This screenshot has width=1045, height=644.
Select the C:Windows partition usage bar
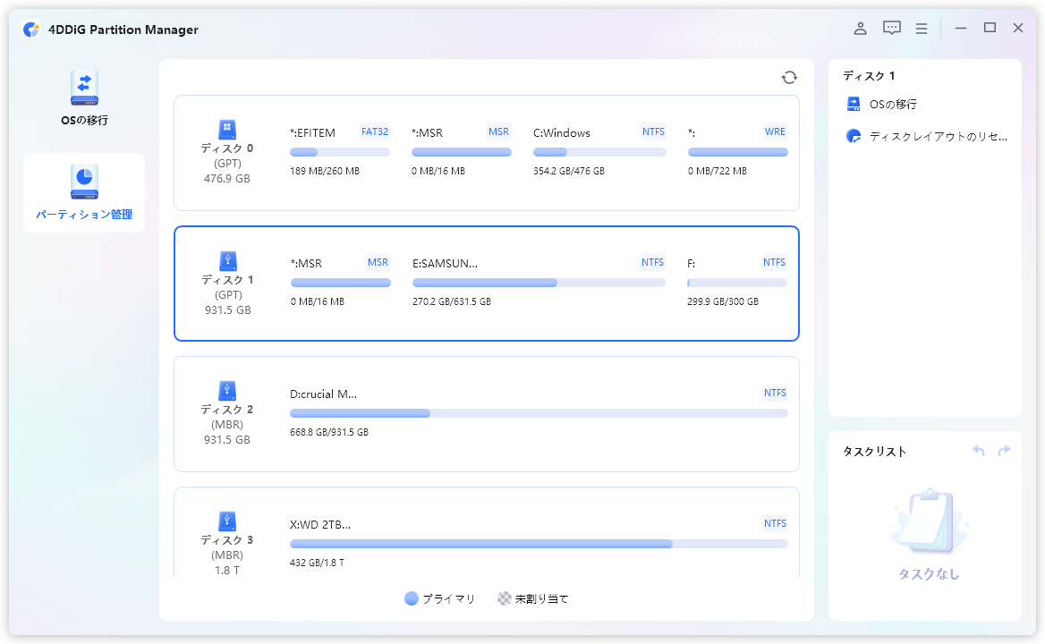599,152
